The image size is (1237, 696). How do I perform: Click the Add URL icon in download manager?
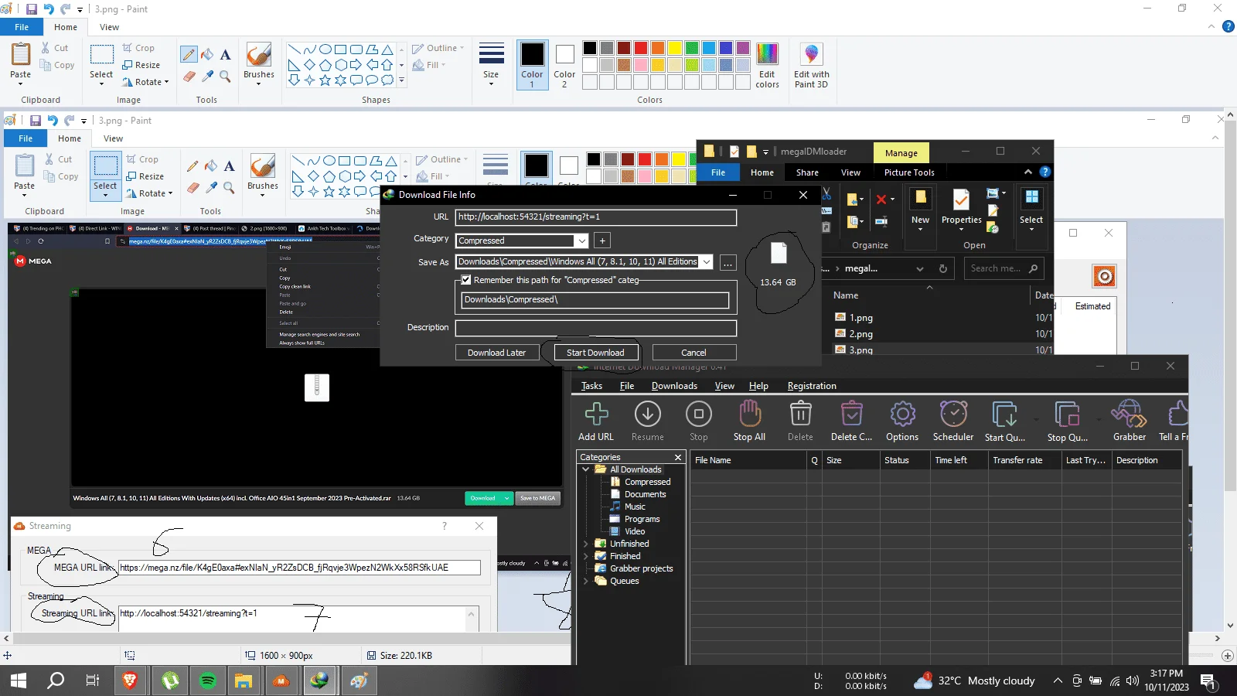pos(596,421)
